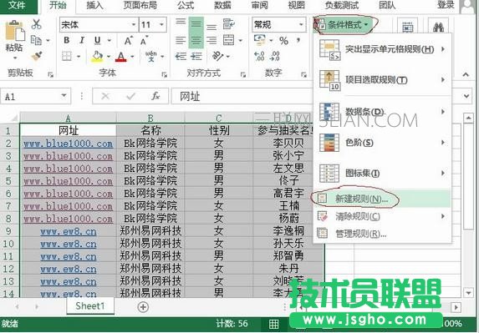Apply percent style
Image resolution: width=479 pixels, height=333 pixels.
coord(283,41)
